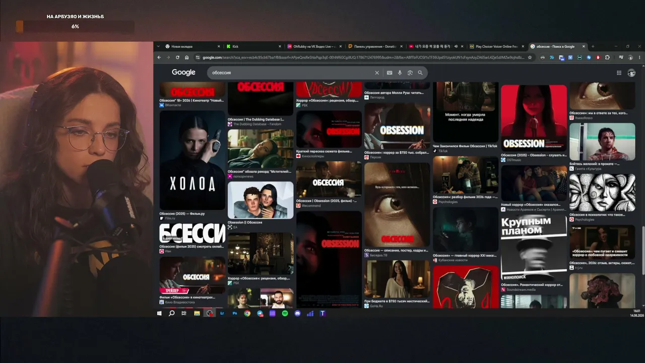
Task: Open a new tab with the plus button
Action: coord(593,46)
